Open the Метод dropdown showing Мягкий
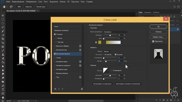The width and height of the screenshot is (182, 102). [x=107, y=52]
